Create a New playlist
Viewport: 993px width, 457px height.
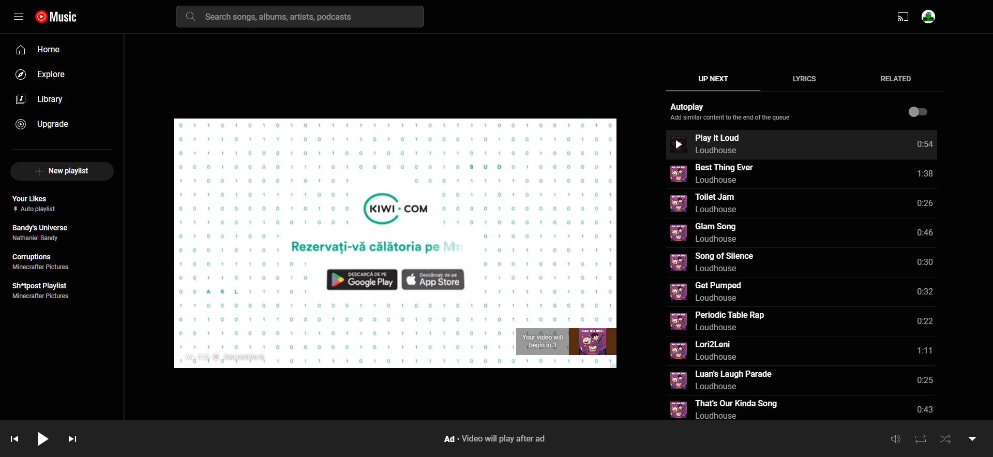coord(62,171)
